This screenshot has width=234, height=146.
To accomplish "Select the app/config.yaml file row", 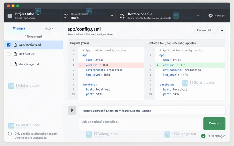I will pos(33,45).
